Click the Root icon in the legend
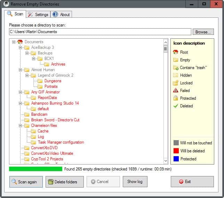This screenshot has height=198, width=224. coord(176,52)
